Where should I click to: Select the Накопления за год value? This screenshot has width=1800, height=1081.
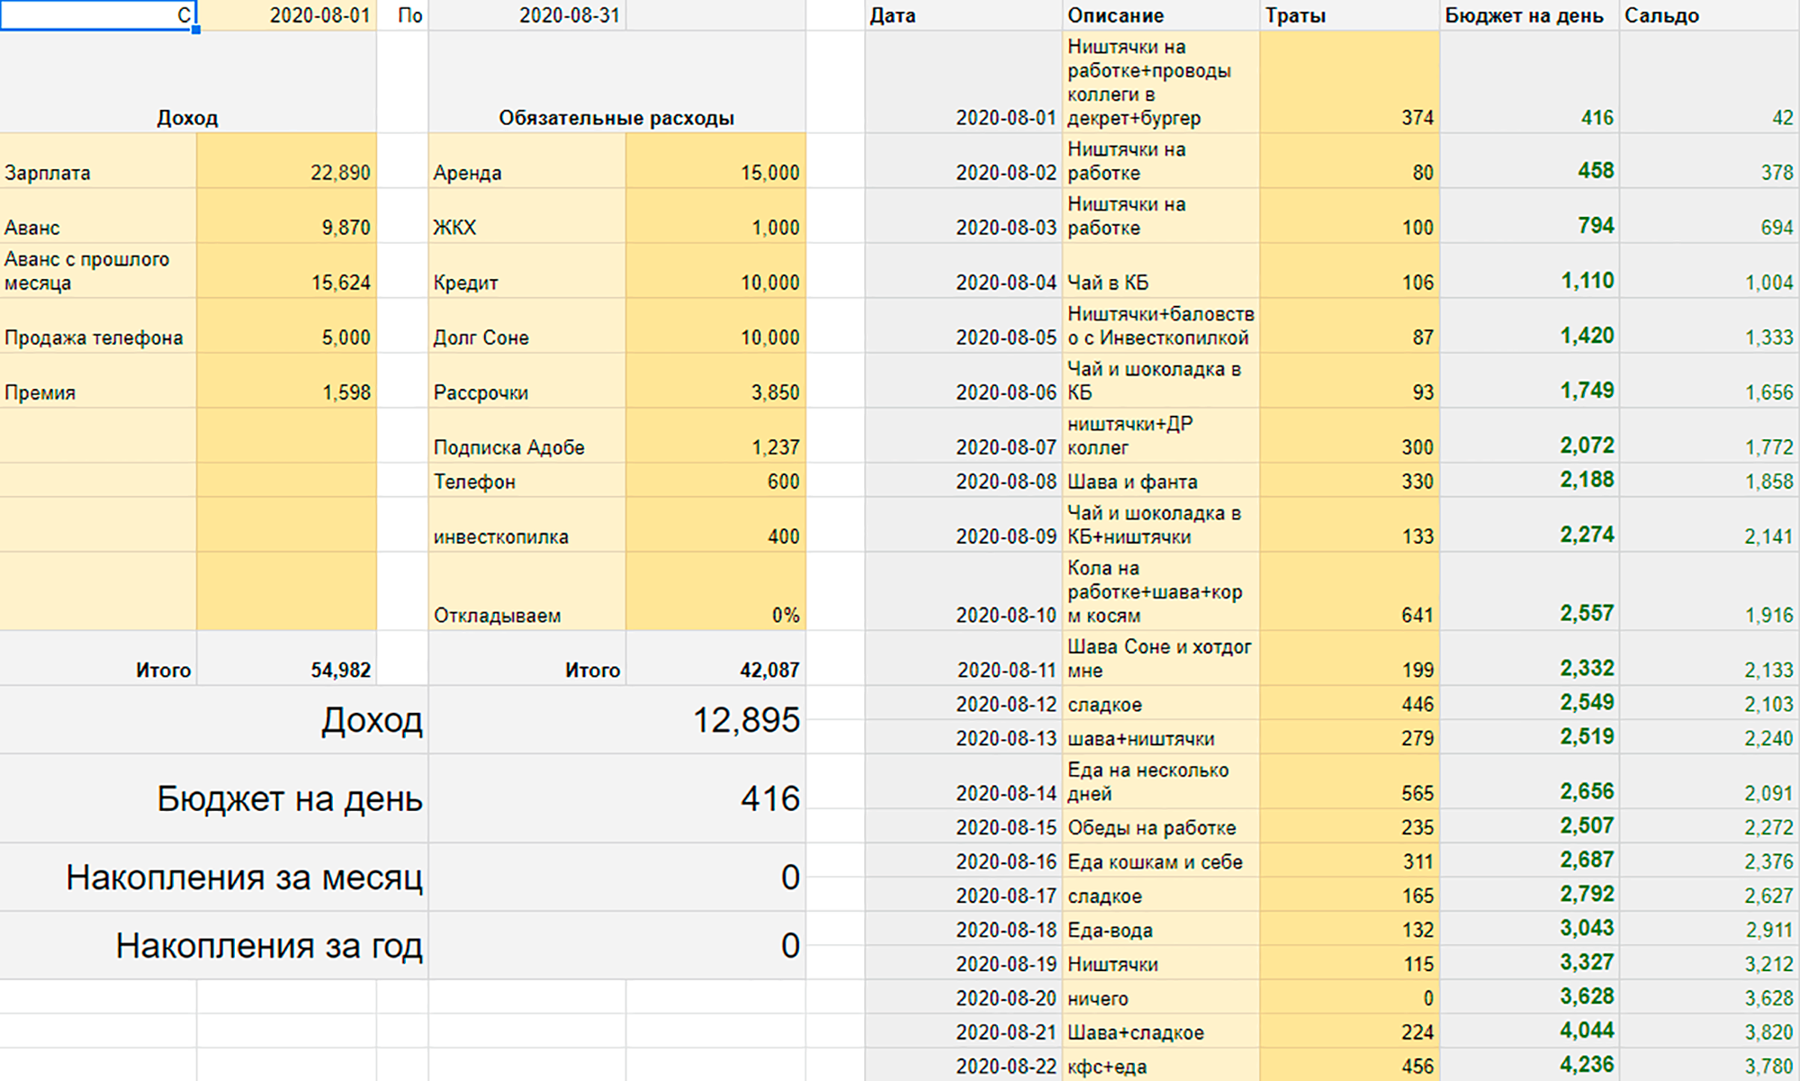pyautogui.click(x=617, y=945)
